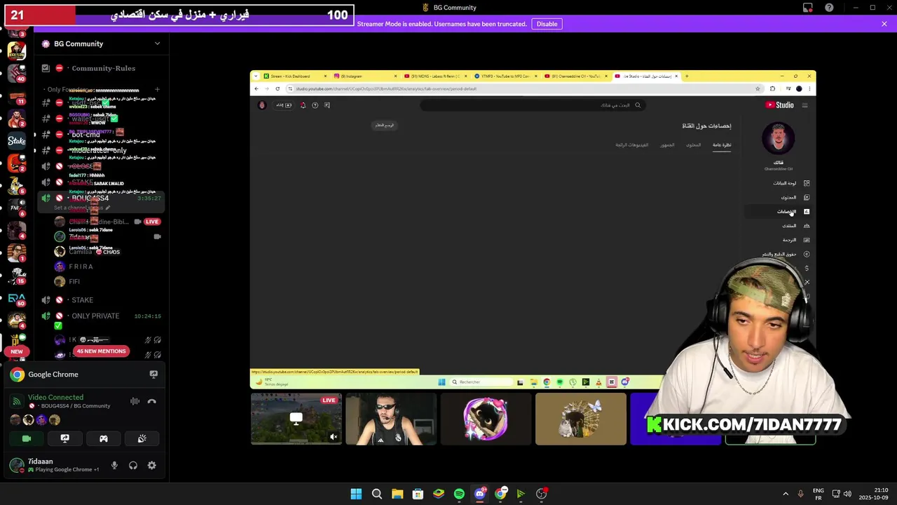Show hidden system tray icons
This screenshot has height=505, width=897.
click(786, 494)
